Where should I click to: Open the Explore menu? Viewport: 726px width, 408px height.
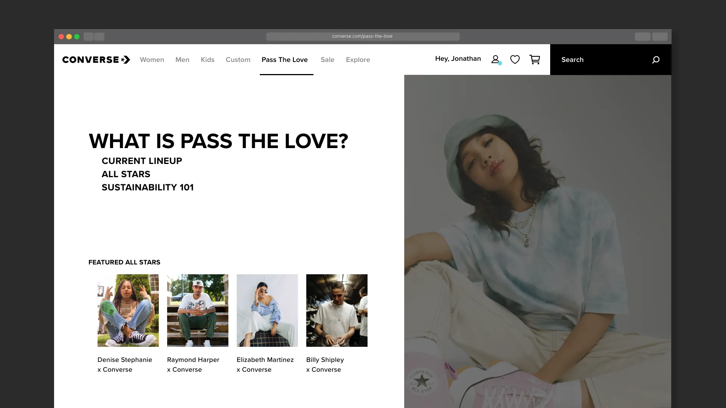(358, 60)
